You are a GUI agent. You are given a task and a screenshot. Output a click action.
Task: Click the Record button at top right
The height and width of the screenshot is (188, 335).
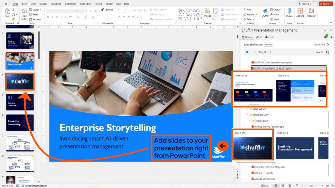point(304,4)
